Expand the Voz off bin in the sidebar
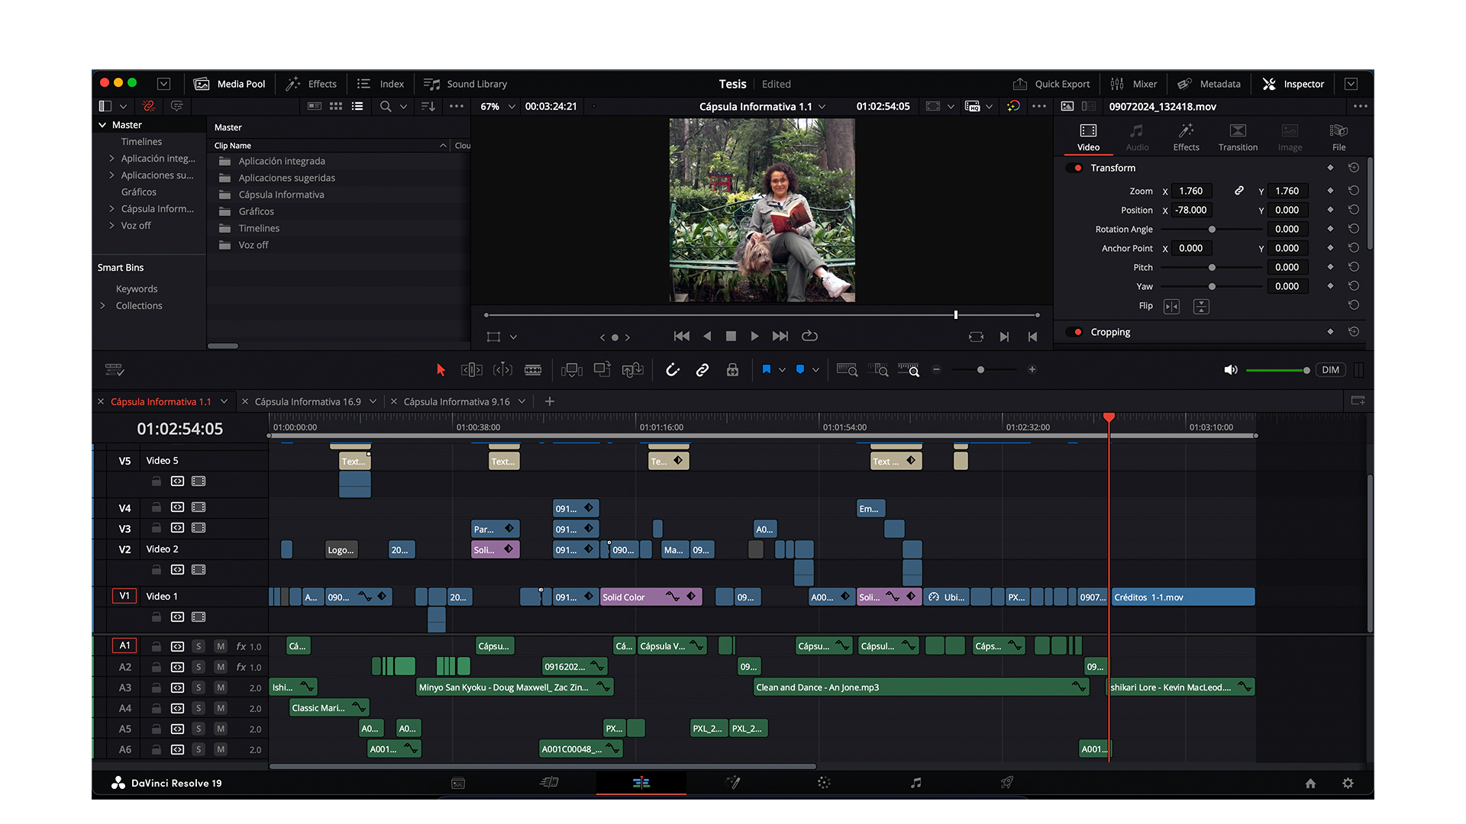1466x824 pixels. tap(111, 225)
